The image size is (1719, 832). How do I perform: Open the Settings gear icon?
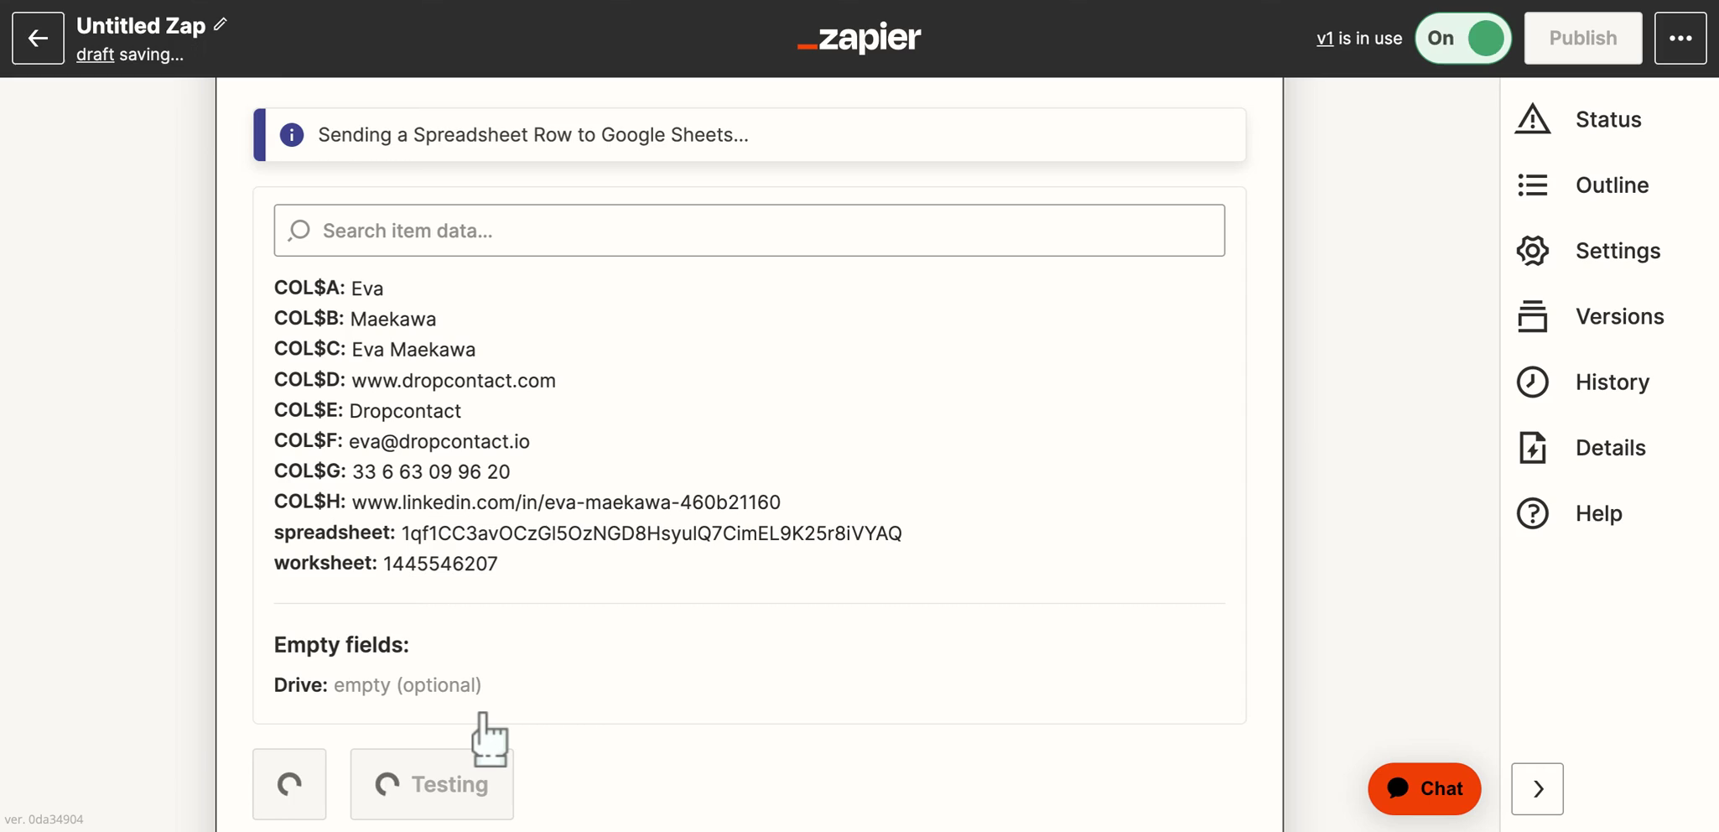pos(1532,251)
